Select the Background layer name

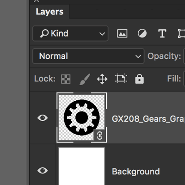point(136,172)
